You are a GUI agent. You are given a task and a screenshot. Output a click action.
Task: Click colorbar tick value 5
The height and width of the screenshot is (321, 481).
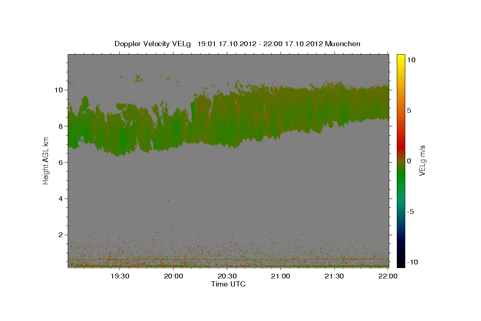(x=409, y=110)
